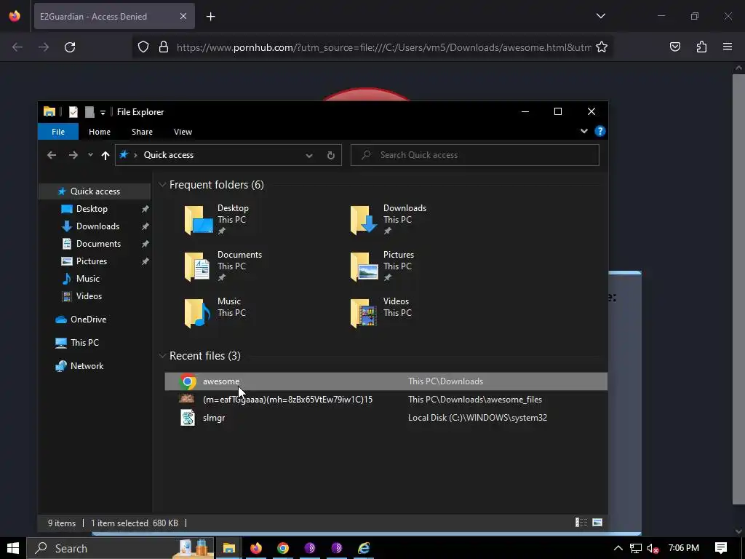Select Quick access in navigation pane
The height and width of the screenshot is (559, 745).
(x=95, y=191)
